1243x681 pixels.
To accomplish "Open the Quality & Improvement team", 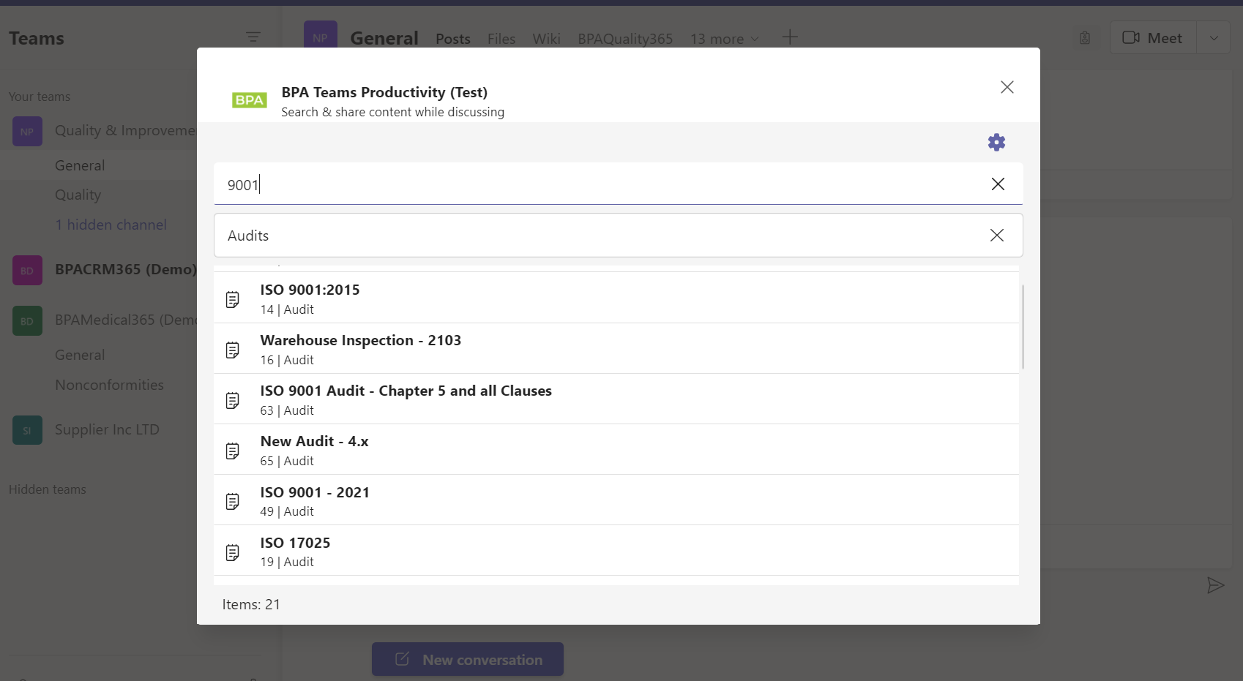I will tap(125, 130).
